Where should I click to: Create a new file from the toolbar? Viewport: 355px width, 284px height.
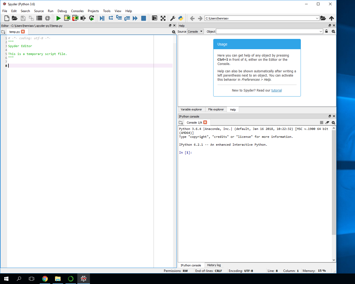(x=7, y=18)
